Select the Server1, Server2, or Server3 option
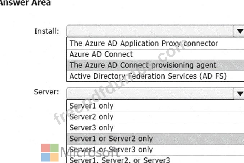This screenshot has width=244, height=163. 119,160
